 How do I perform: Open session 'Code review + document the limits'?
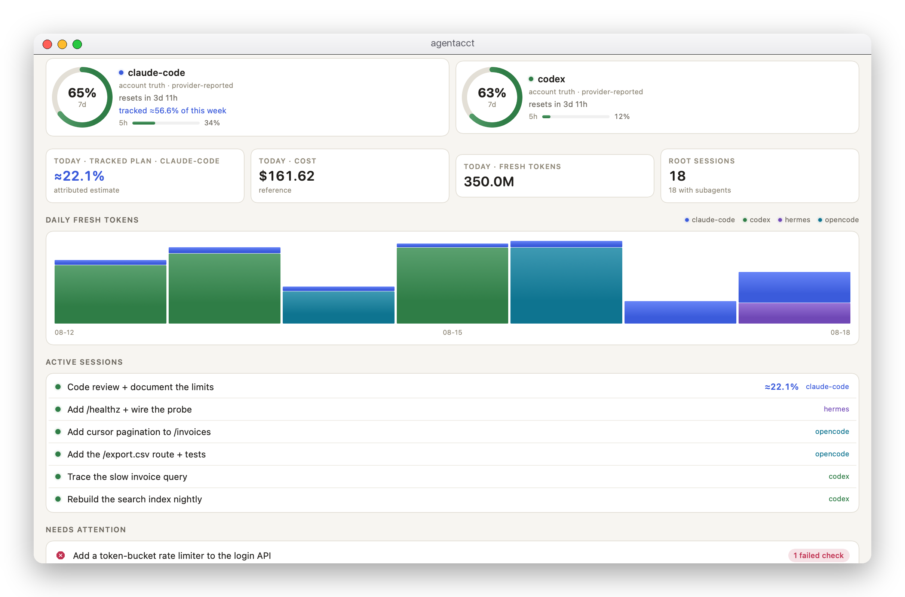(452, 387)
